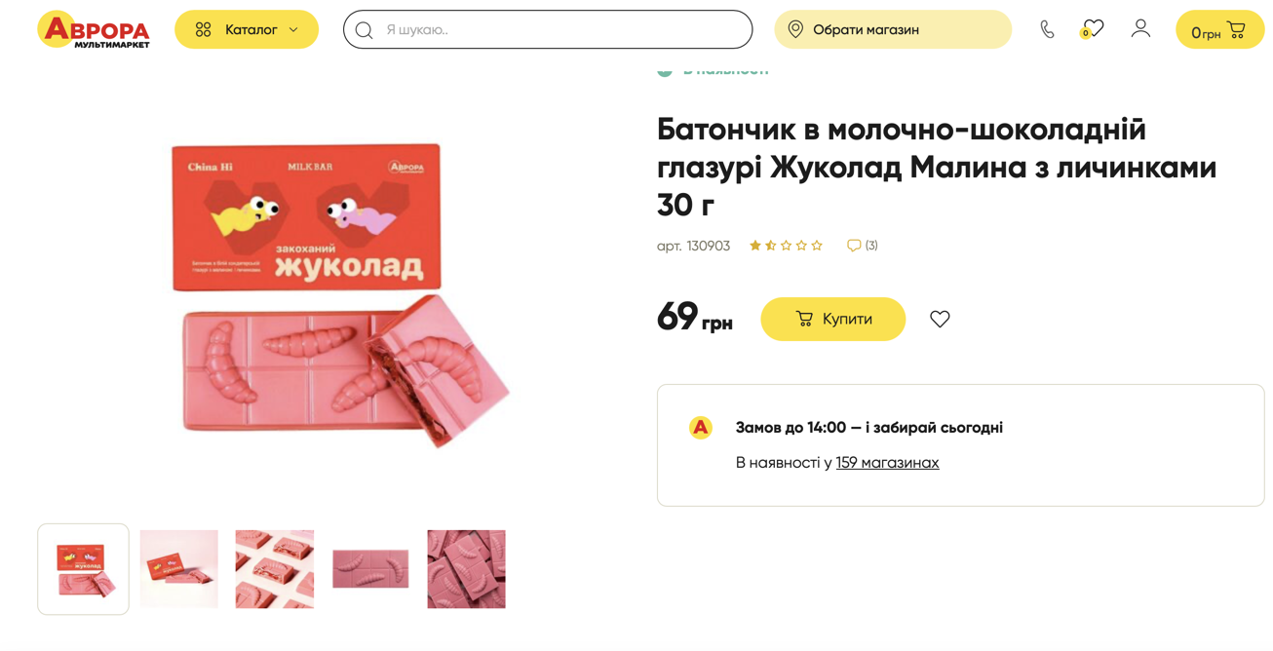Image resolution: width=1273 pixels, height=651 pixels.
Task: Select the third product thumbnail
Action: 275,569
